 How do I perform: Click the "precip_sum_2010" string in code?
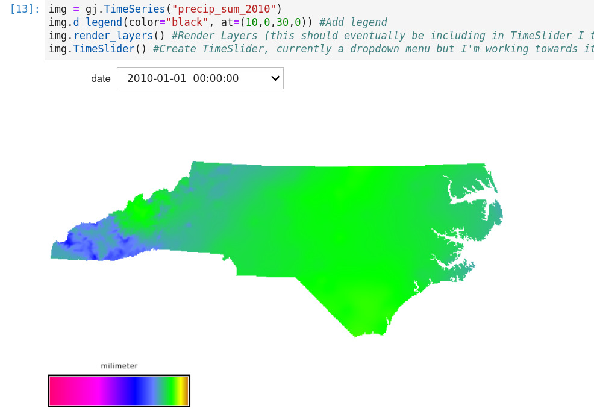click(x=224, y=10)
